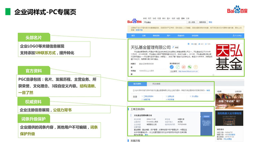This screenshot has height=142, width=253.
Task: Open the 洛阳隋唐大运河博物馆 thumbnail
Action: pos(229,118)
